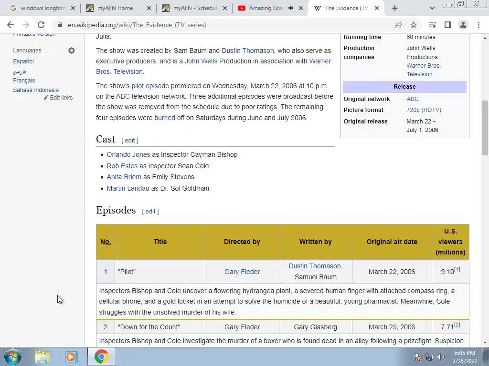Viewport: 489px width, 366px height.
Task: Open language settings gear icon
Action: [72, 51]
